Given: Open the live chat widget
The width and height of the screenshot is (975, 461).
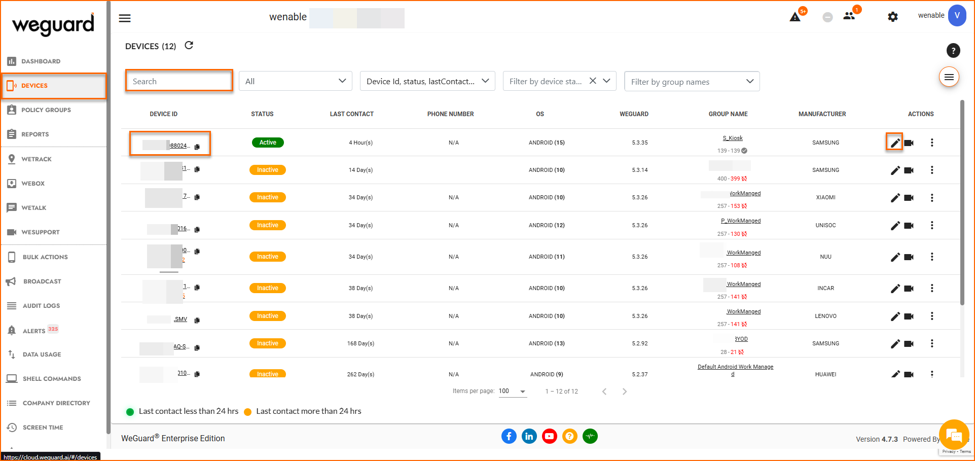Looking at the screenshot, I should coord(954,435).
